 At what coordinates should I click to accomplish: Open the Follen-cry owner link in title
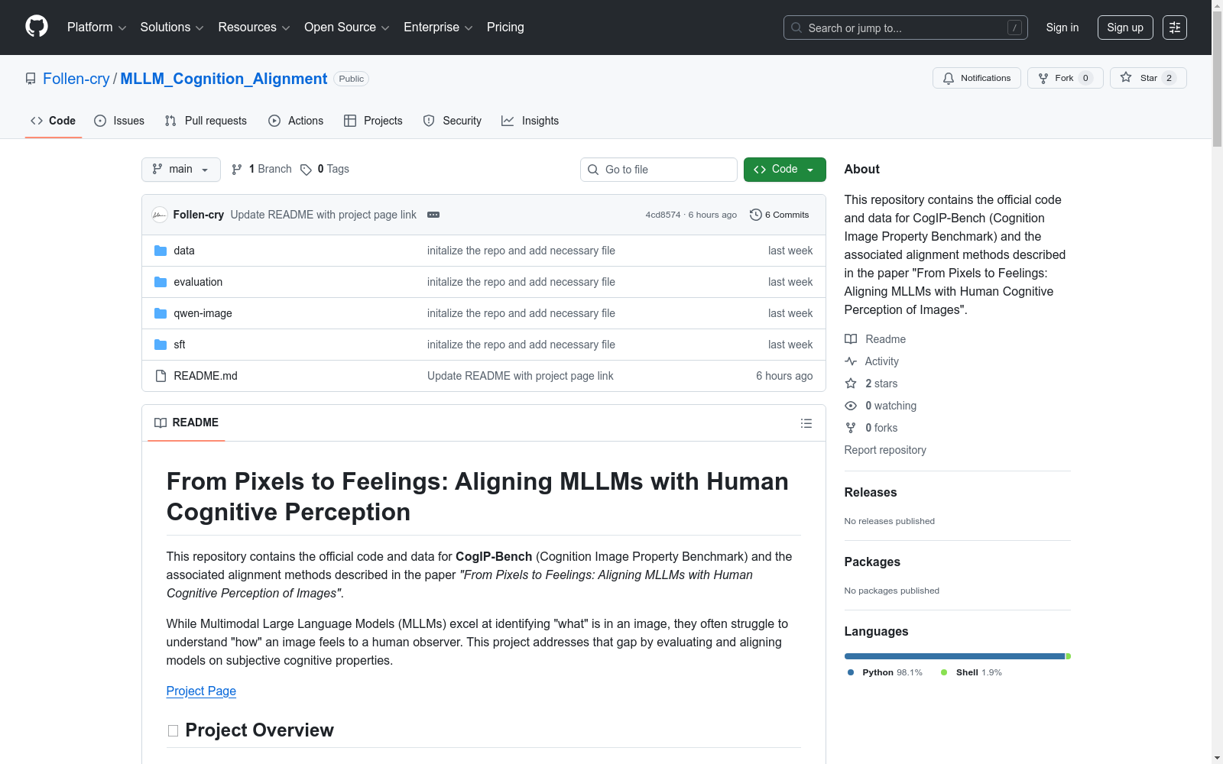(x=76, y=79)
